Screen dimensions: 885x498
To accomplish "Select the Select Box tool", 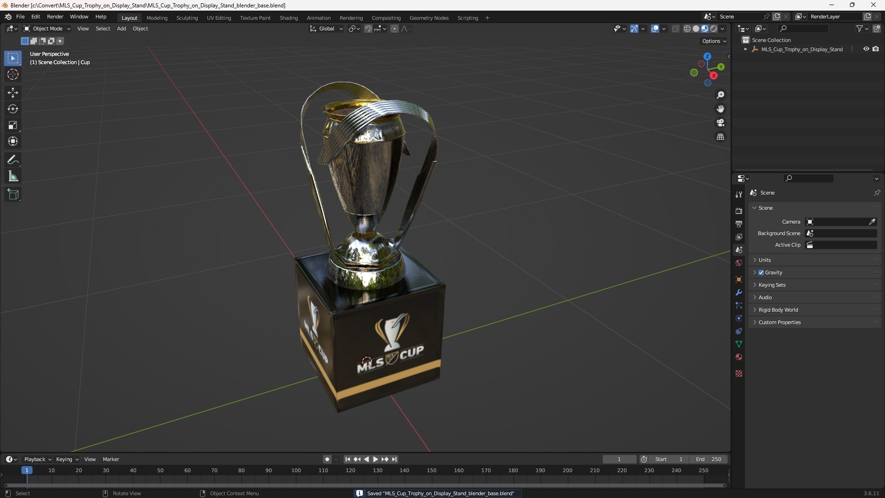I will tap(13, 59).
